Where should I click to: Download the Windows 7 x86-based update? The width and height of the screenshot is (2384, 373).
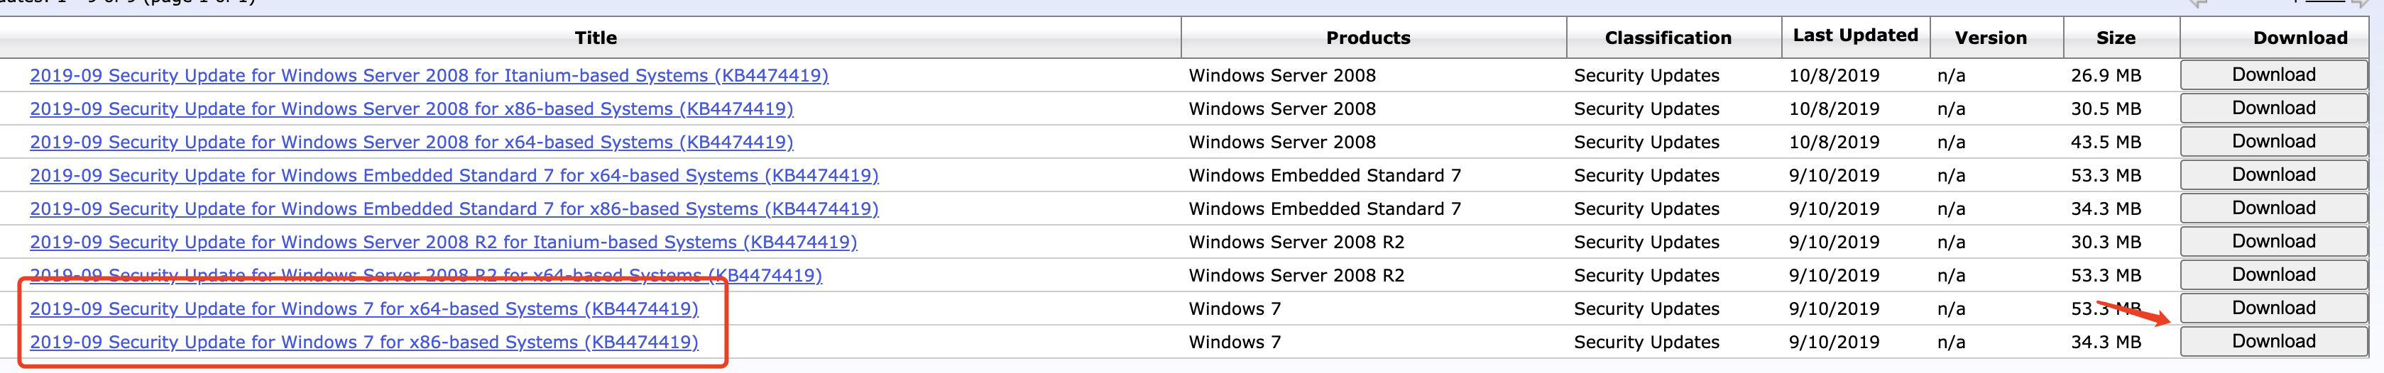pos(2273,342)
